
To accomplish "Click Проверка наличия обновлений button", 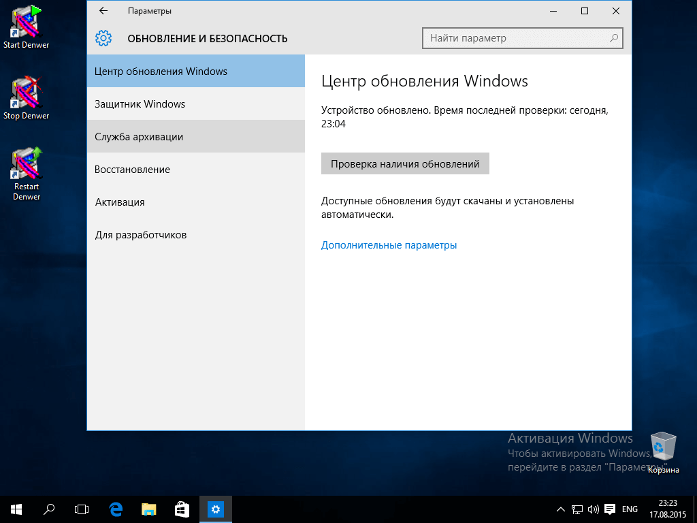I will [405, 163].
